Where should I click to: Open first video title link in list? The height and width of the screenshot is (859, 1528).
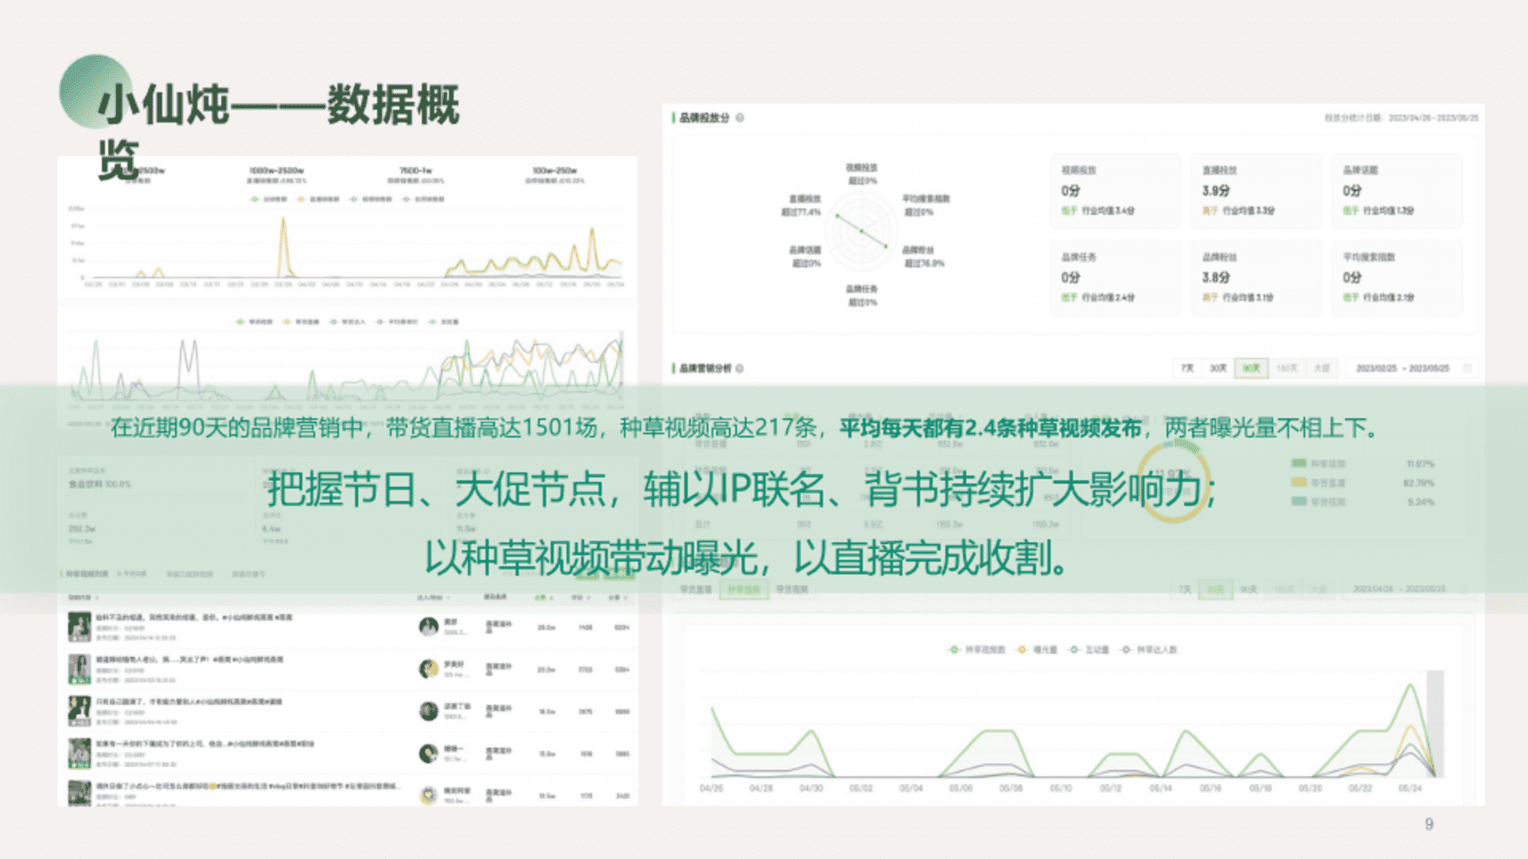point(194,618)
